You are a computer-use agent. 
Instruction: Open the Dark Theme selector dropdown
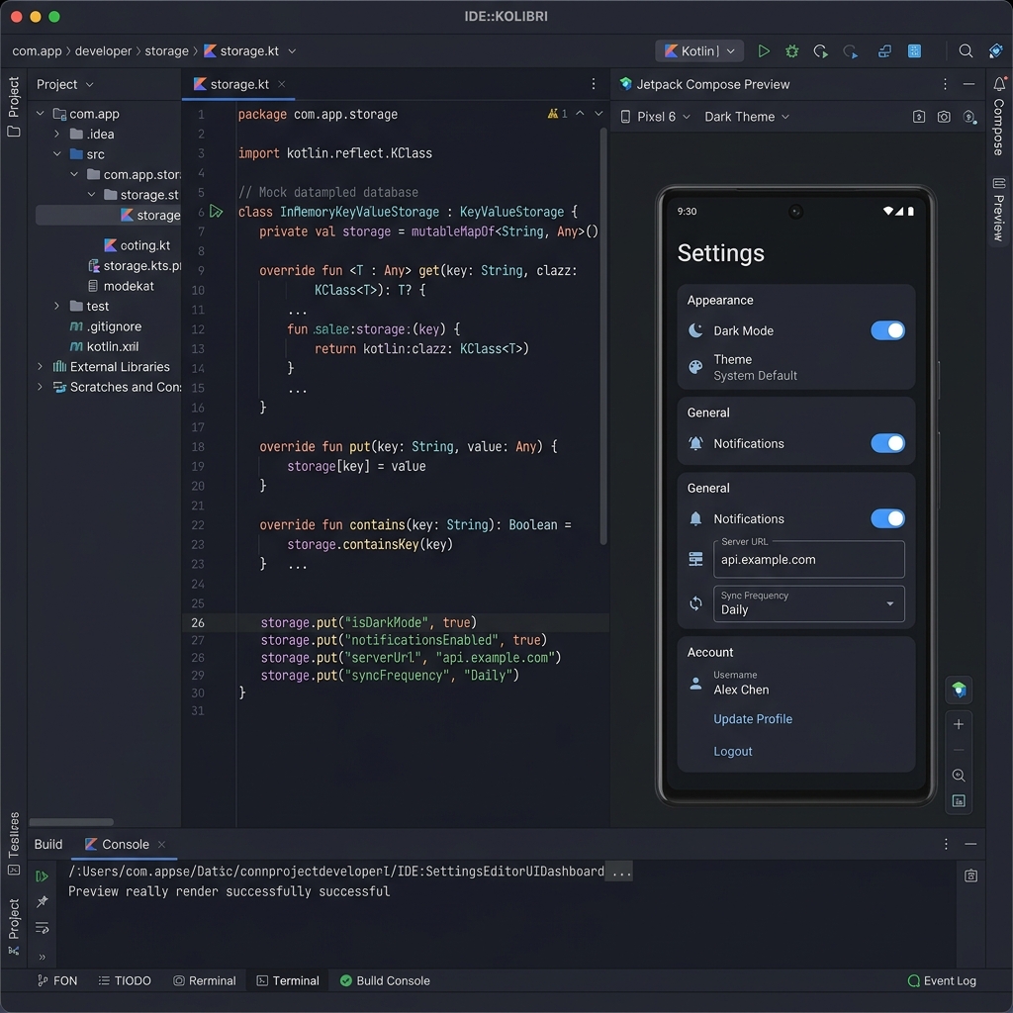[x=747, y=117]
